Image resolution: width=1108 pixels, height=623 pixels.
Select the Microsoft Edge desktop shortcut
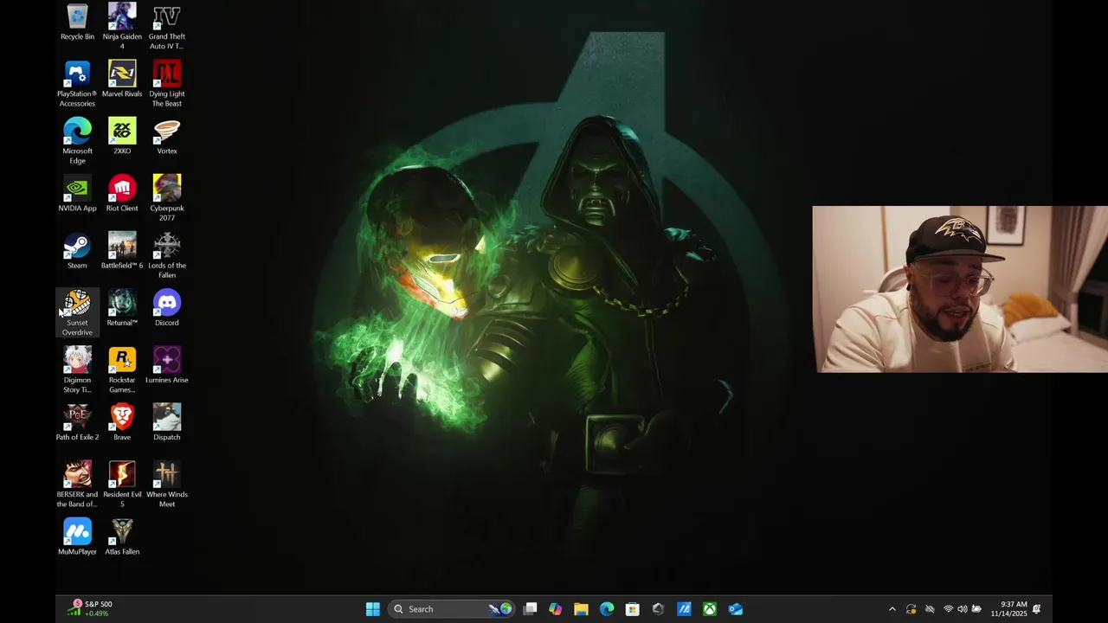coord(77,141)
